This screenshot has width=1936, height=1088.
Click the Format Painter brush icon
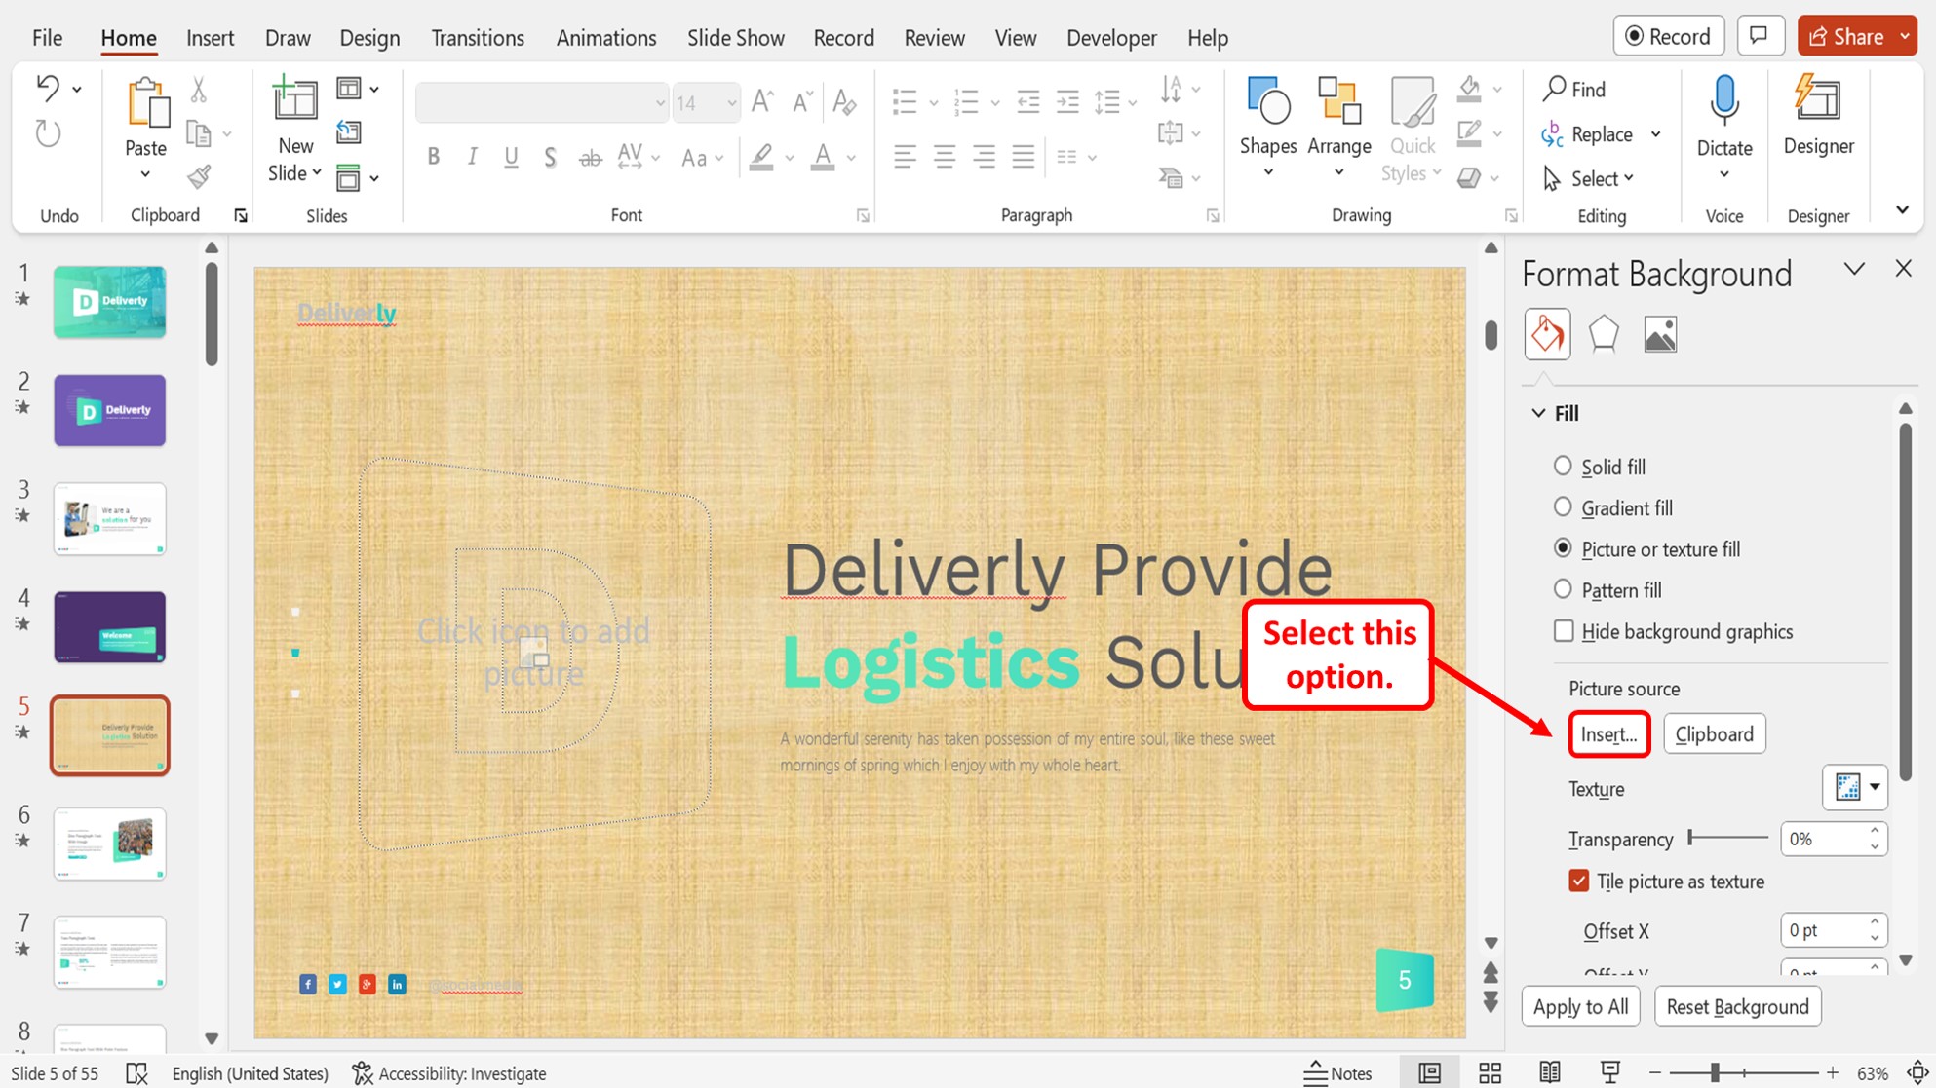(x=199, y=176)
